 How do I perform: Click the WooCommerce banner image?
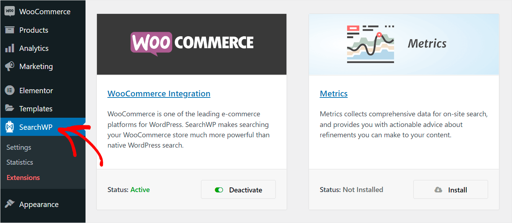[x=192, y=44]
